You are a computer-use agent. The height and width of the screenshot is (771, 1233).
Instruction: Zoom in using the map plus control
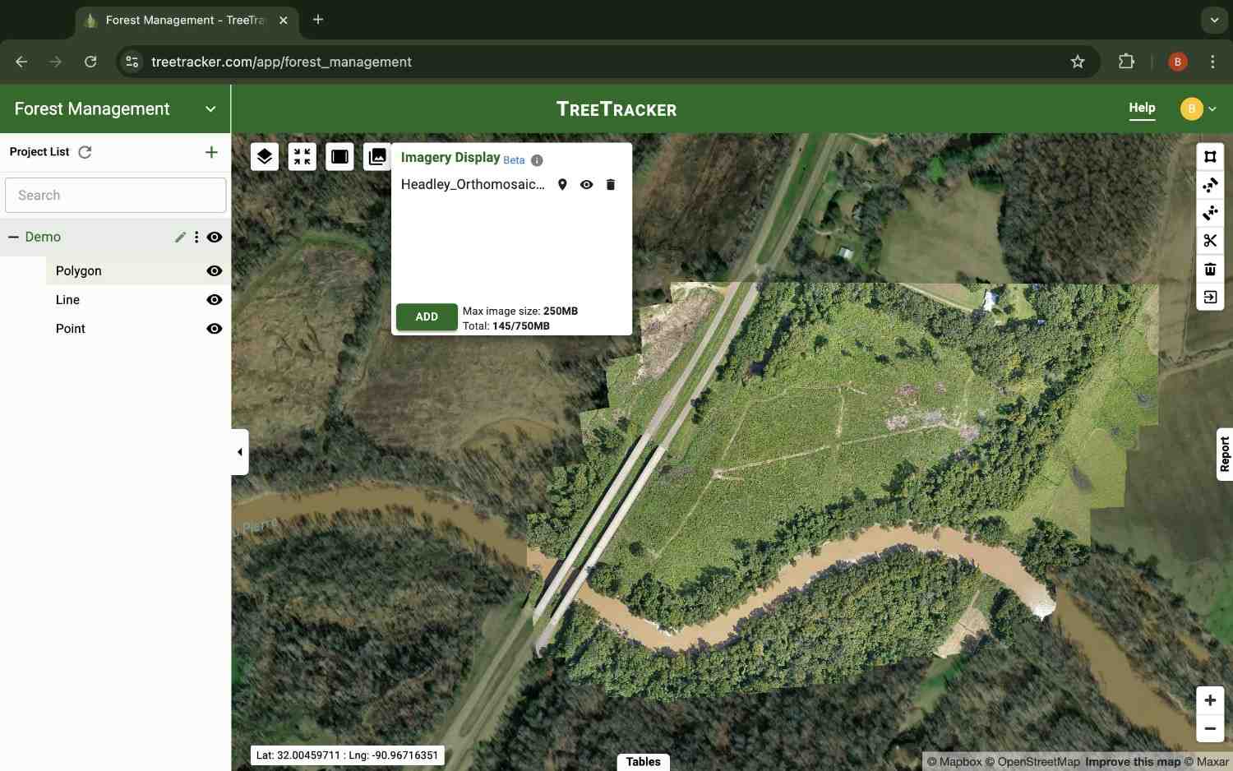(1209, 699)
